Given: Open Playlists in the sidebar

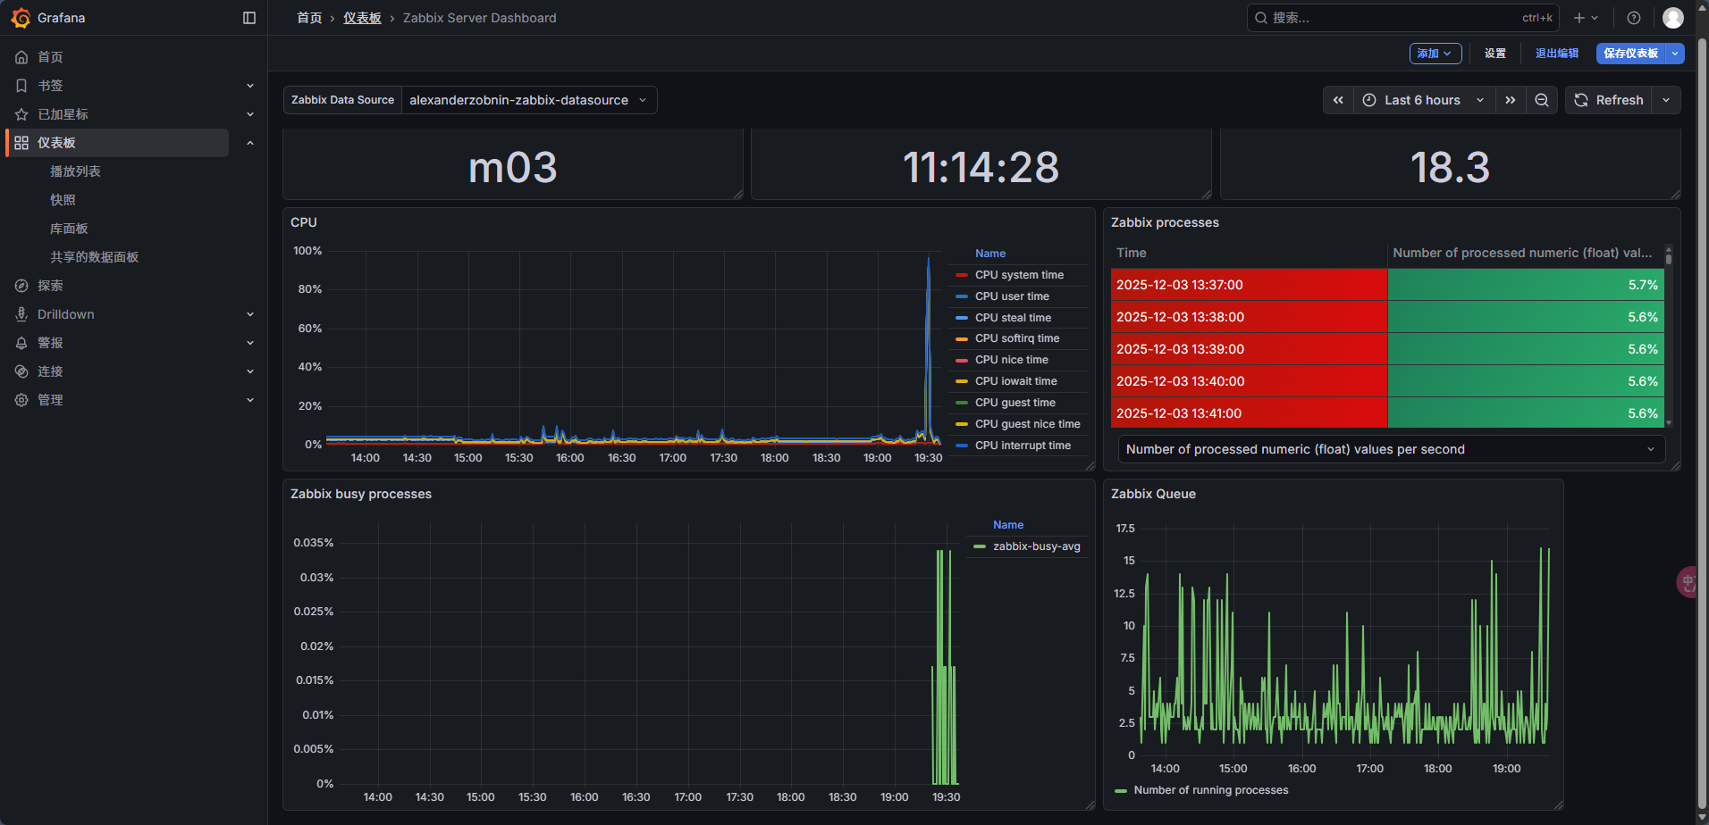Looking at the screenshot, I should (75, 171).
